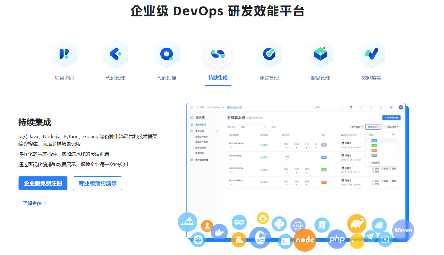
Task: Click the hamburger menu icon in product preview
Action: (x=192, y=107)
